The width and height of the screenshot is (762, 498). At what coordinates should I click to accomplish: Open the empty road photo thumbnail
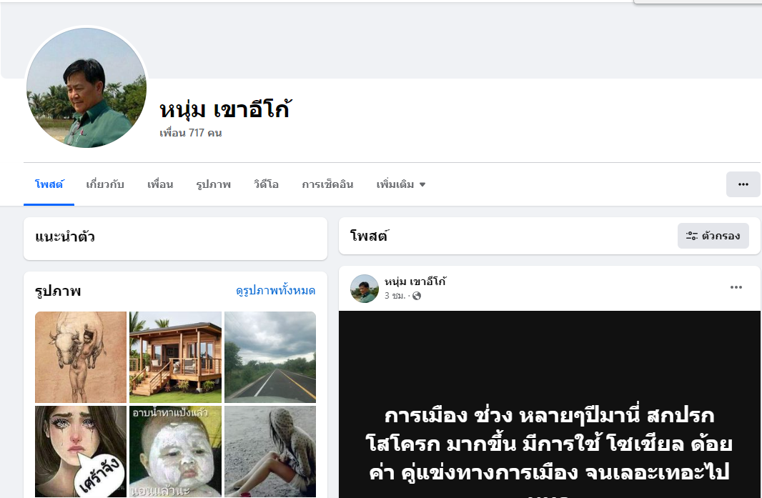coord(270,357)
